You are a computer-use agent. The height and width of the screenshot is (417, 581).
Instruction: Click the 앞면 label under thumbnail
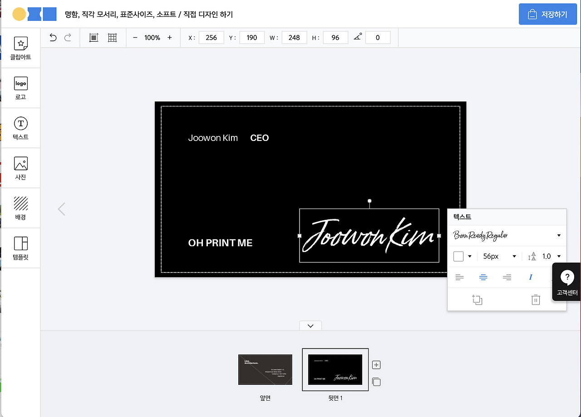[x=265, y=398]
